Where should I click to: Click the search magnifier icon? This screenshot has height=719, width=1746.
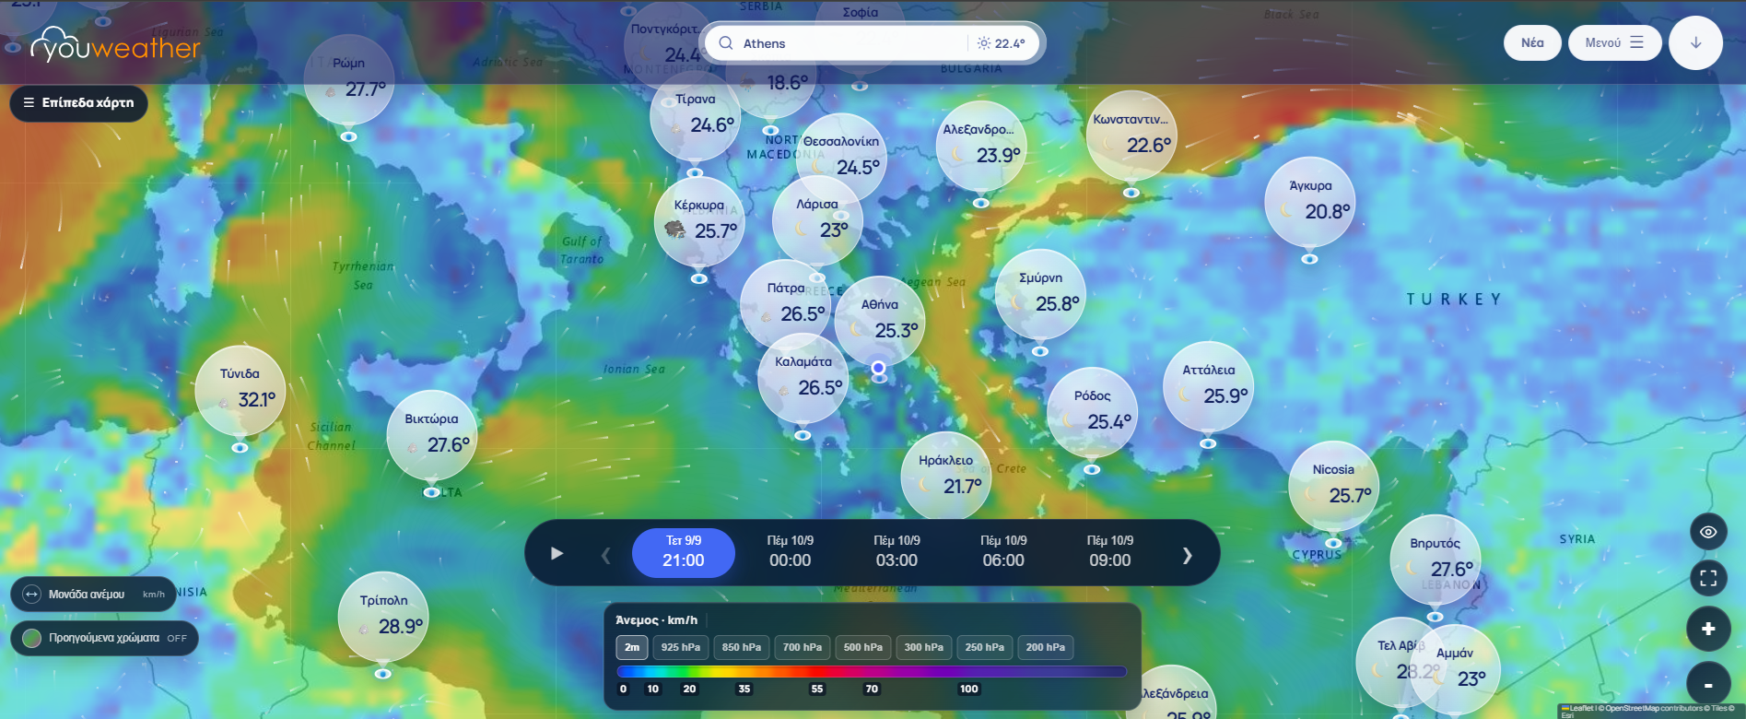[x=726, y=43]
